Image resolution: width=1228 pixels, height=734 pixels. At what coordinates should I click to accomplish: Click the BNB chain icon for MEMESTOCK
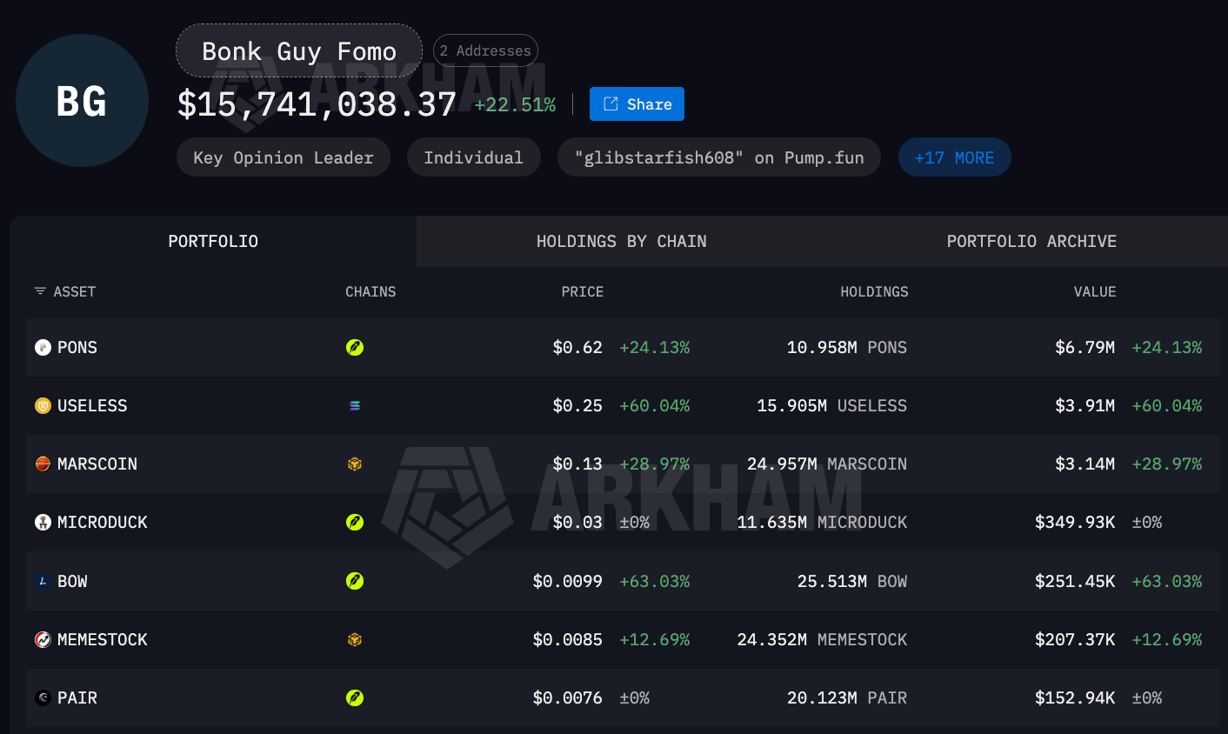355,639
